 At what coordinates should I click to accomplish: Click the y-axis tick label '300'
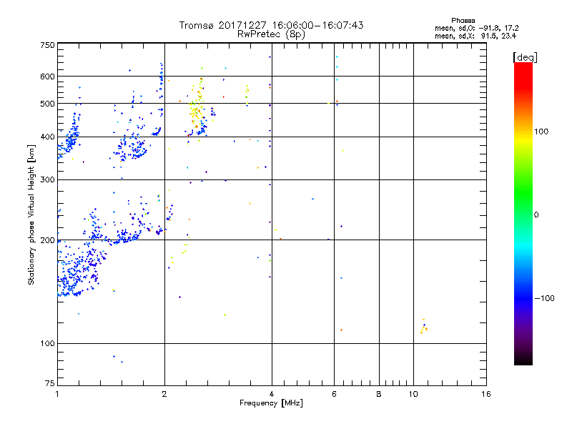(x=47, y=179)
